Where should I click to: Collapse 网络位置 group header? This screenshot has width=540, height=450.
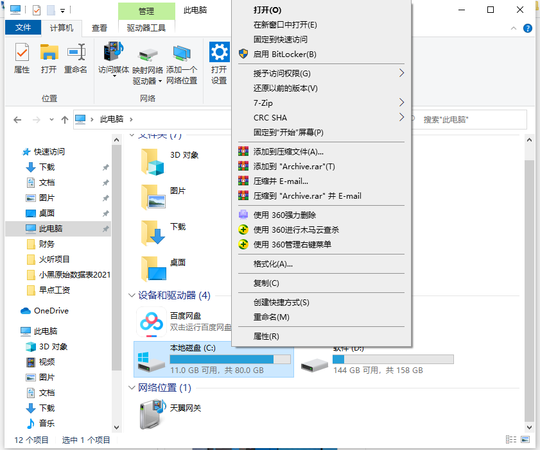(133, 388)
